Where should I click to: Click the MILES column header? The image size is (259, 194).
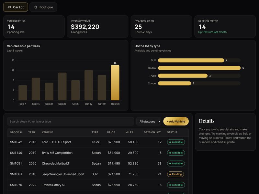pos(129,132)
